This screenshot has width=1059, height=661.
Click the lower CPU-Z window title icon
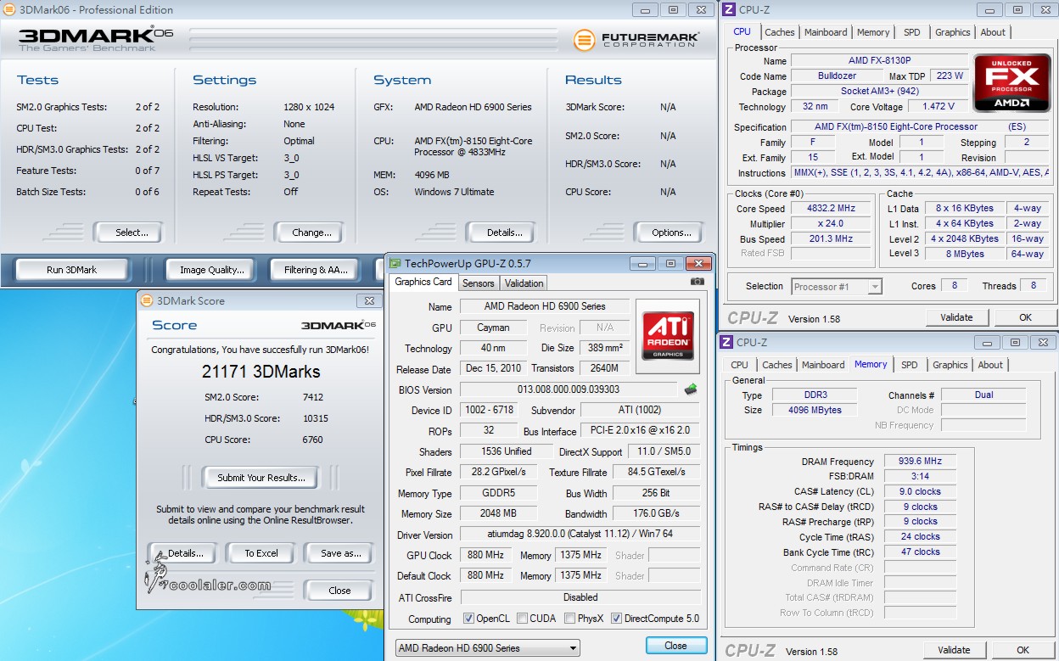click(726, 342)
